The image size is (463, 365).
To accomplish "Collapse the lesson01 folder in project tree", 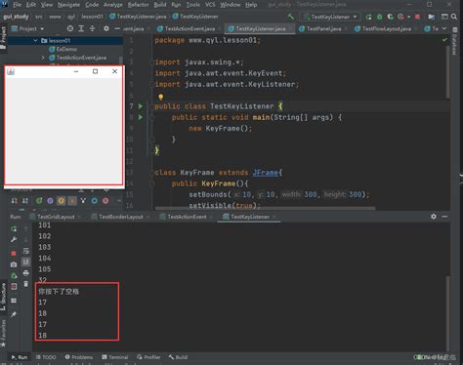I will click(35, 41).
